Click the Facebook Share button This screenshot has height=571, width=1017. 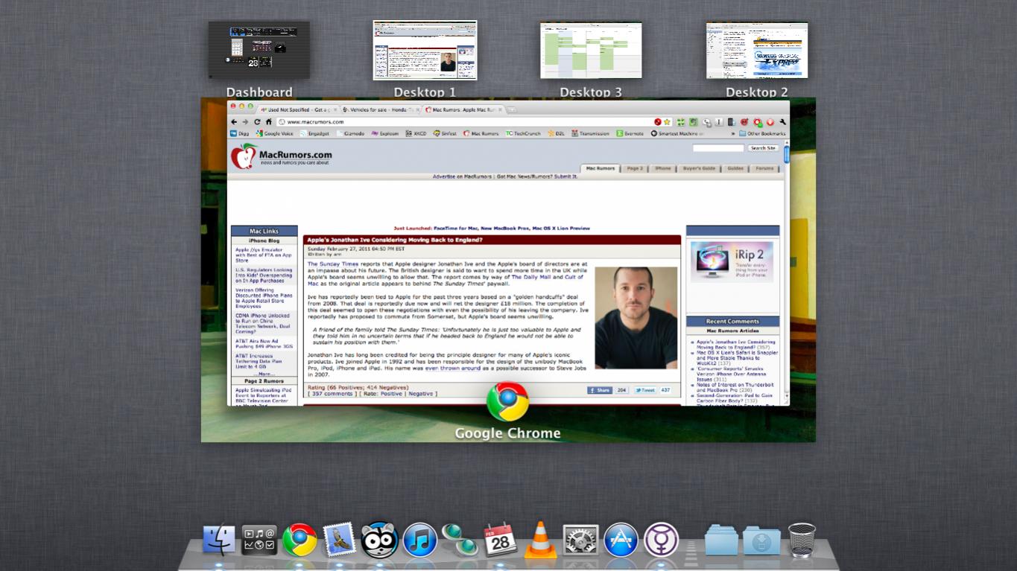(599, 390)
